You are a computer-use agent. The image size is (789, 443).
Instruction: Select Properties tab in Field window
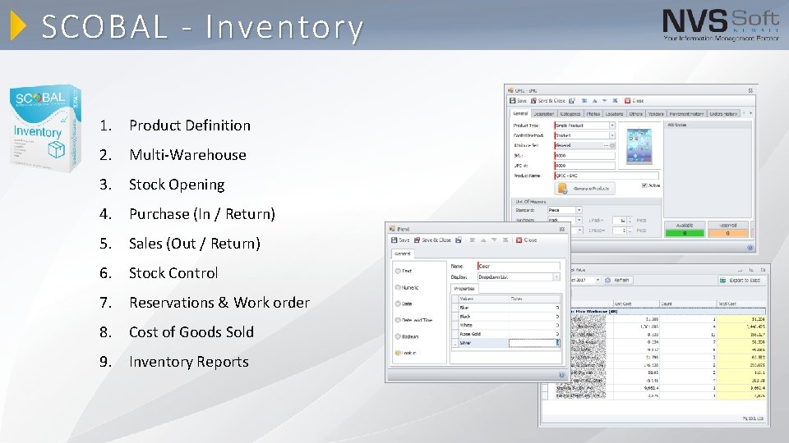tap(464, 289)
